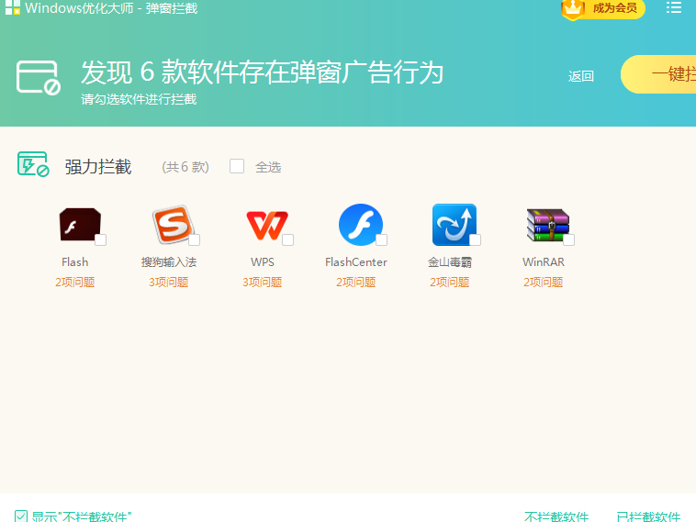Click the Sogou input method icon
This screenshot has width=696, height=522.
click(x=171, y=225)
